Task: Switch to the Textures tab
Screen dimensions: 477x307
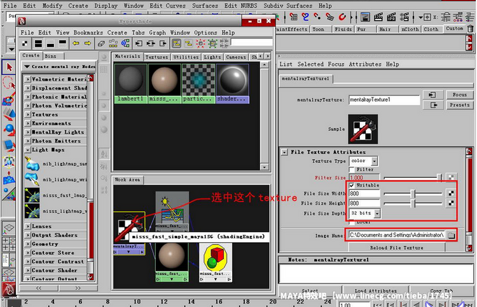Action: tap(156, 57)
